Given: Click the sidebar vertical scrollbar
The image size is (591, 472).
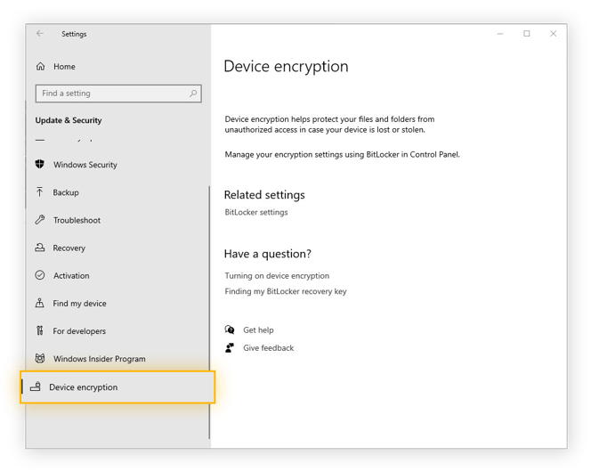Looking at the screenshot, I should (x=209, y=313).
